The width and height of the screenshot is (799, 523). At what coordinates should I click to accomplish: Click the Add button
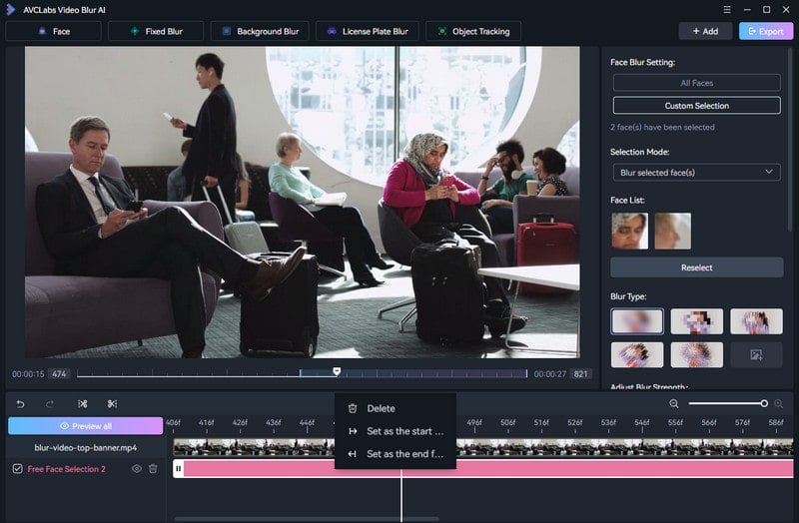705,31
